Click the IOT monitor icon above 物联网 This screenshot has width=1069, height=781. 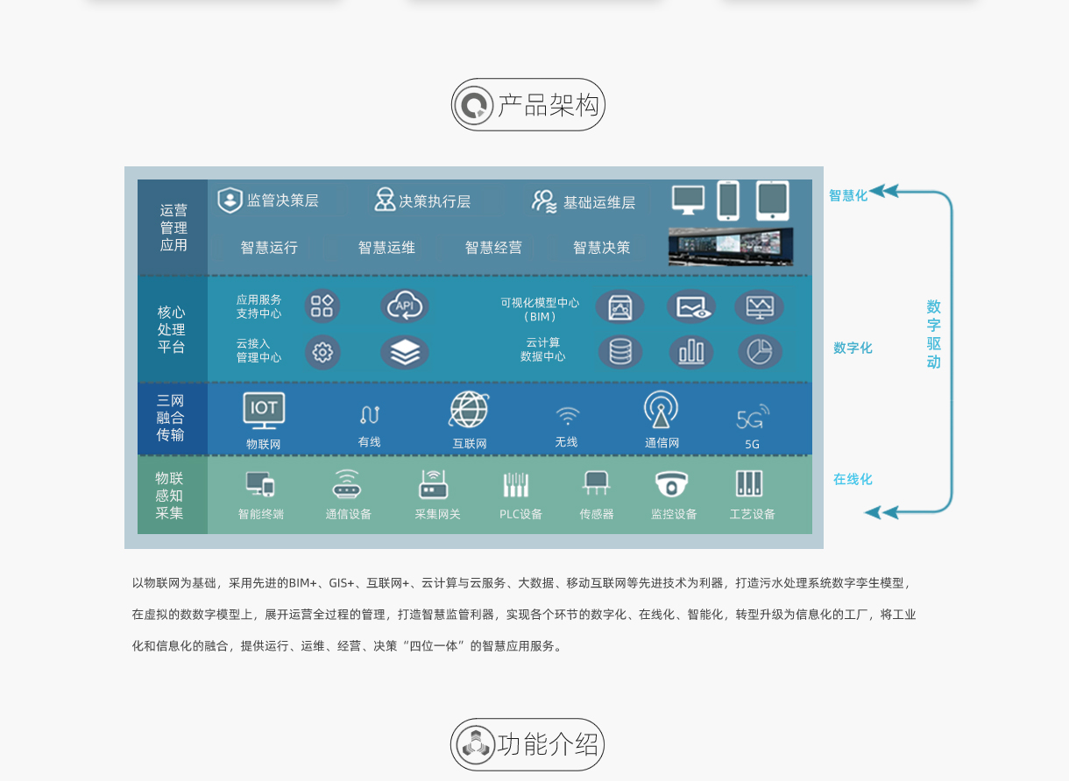[264, 410]
